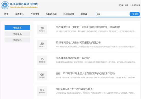Select the 考试技巧 sidebar tab
The image size is (141, 99).
[17, 40]
